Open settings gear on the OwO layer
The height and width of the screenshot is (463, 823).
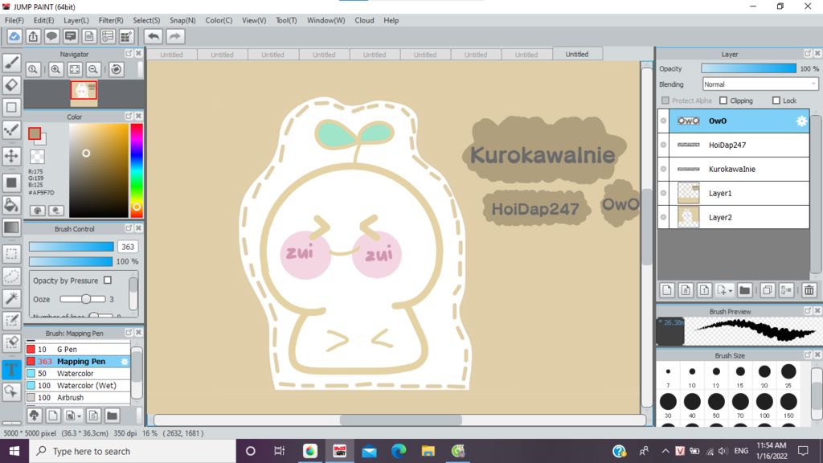click(801, 121)
